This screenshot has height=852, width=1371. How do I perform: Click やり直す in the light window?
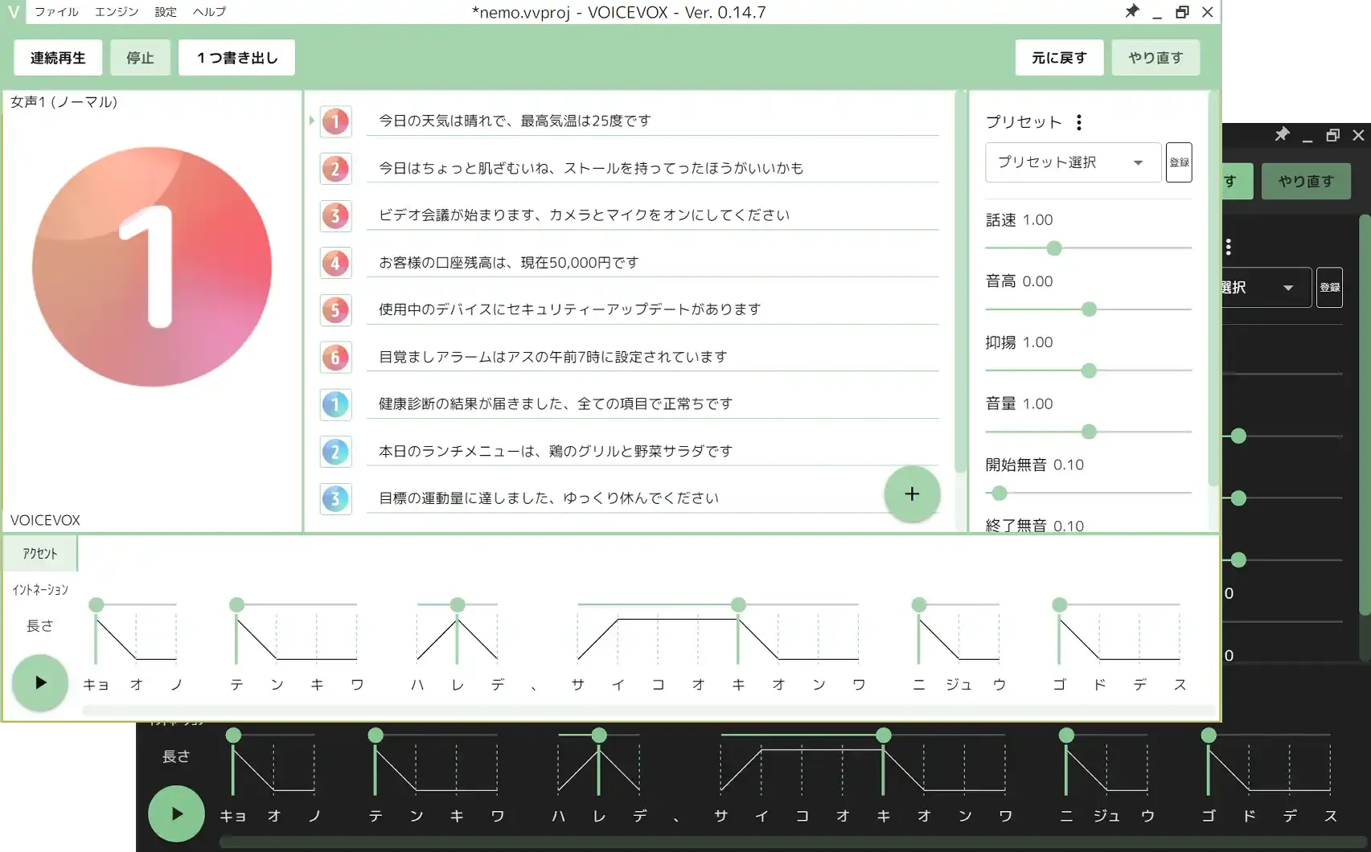(x=1155, y=58)
